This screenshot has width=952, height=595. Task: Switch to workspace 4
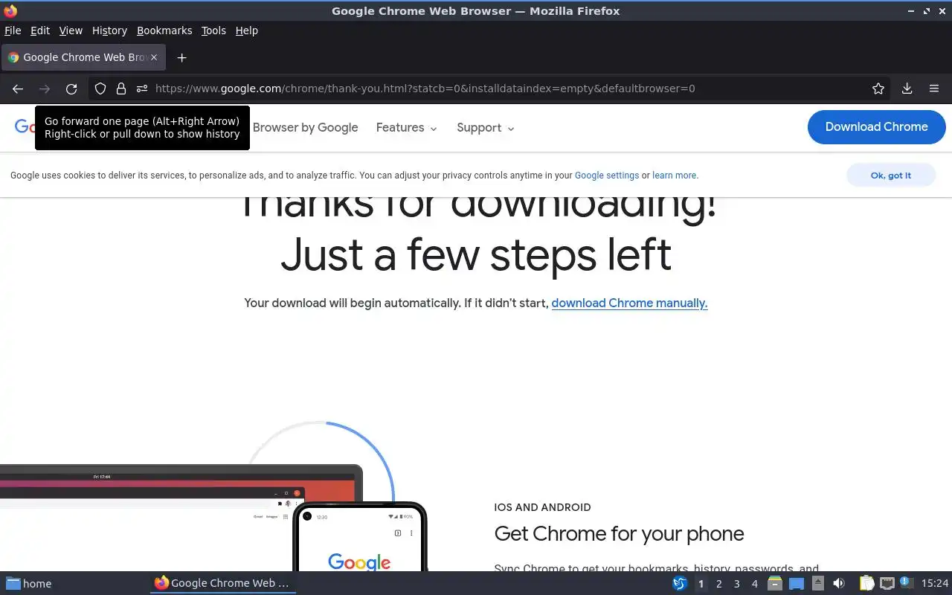coord(755,584)
